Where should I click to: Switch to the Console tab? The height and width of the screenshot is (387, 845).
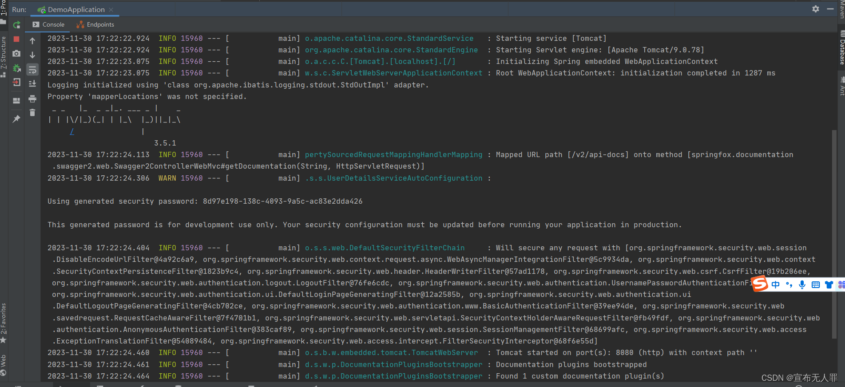point(49,24)
